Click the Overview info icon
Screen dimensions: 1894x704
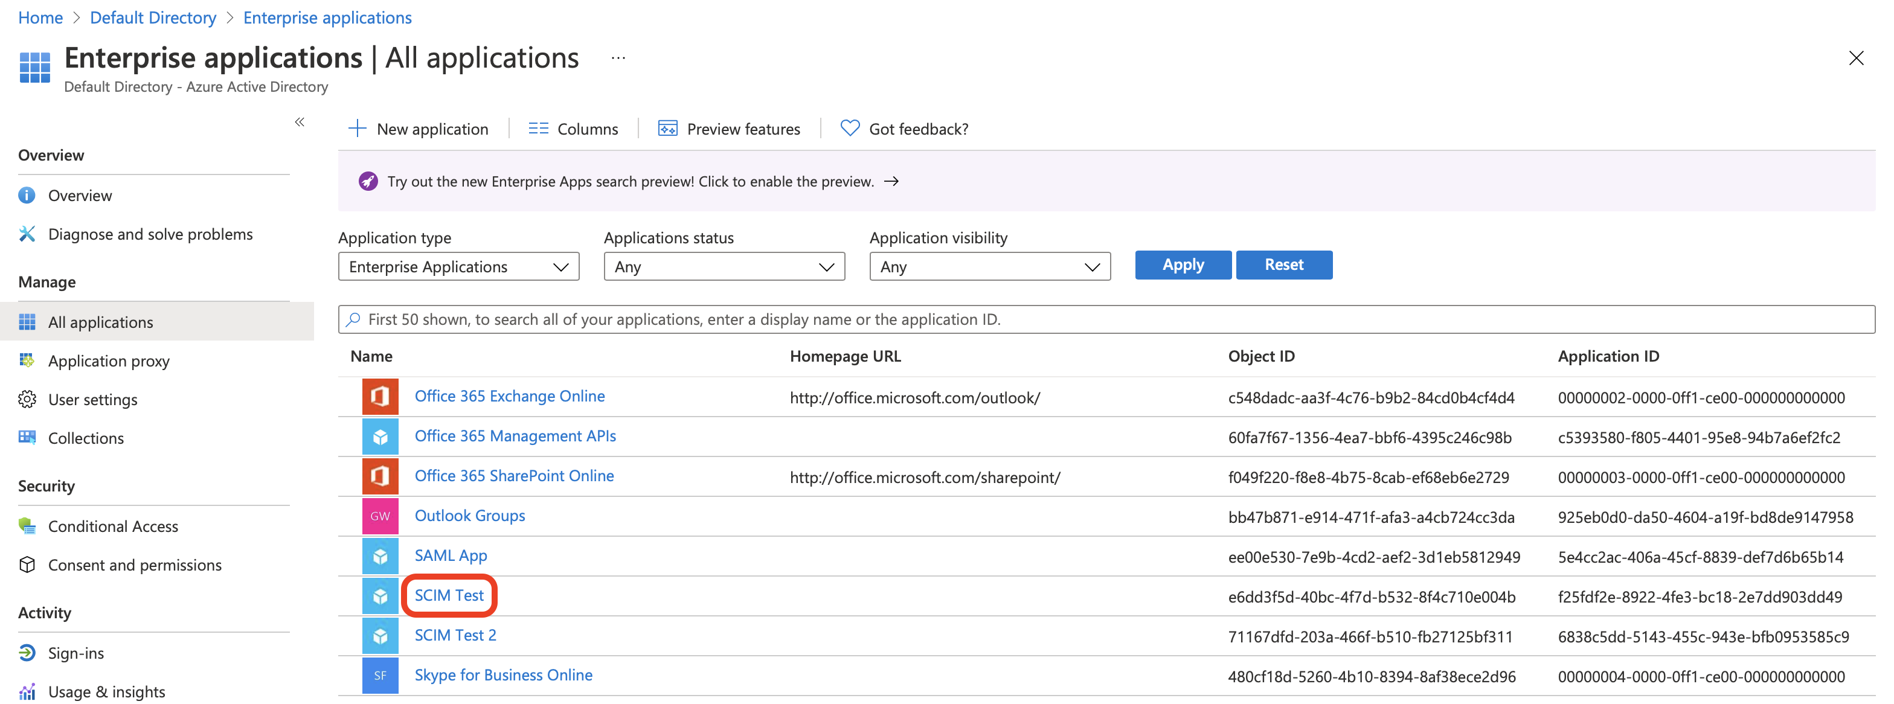27,196
